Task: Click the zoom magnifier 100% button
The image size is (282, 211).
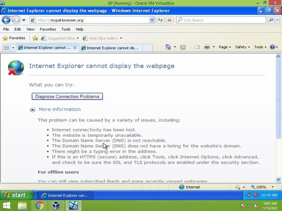Action: pyautogui.click(x=258, y=187)
